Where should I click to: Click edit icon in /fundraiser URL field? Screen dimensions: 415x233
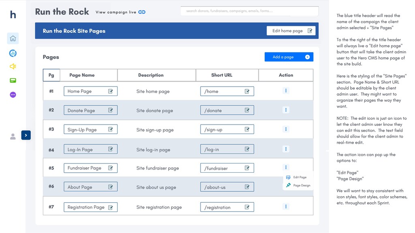pyautogui.click(x=247, y=168)
